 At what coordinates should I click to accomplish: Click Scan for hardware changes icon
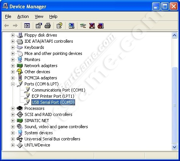71,26
